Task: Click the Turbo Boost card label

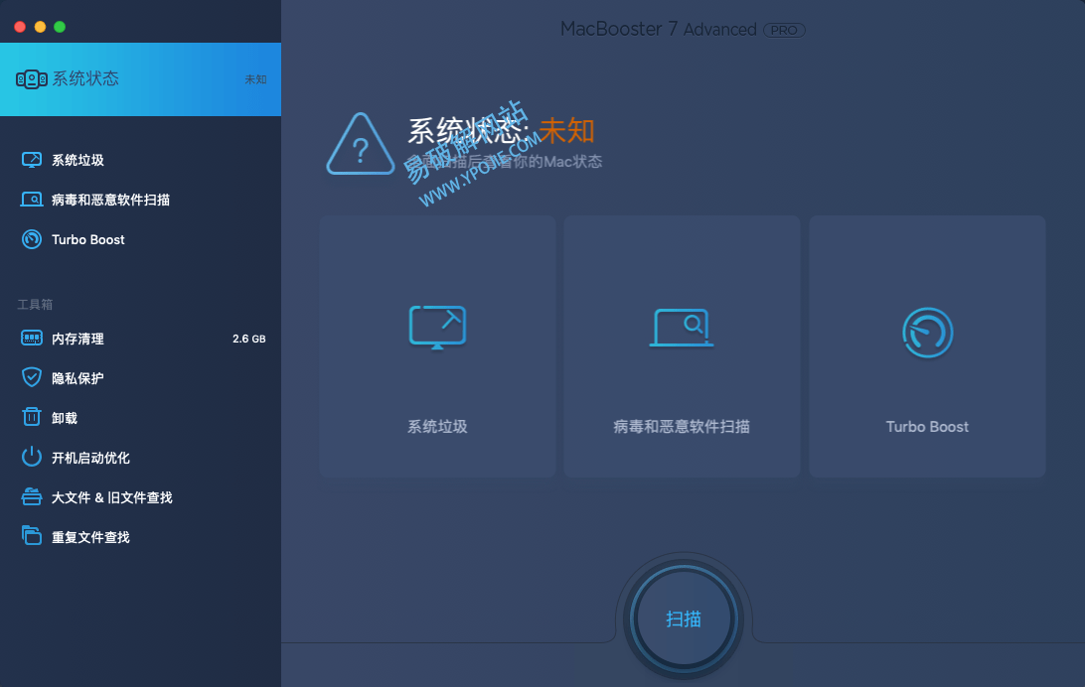Action: point(927,427)
